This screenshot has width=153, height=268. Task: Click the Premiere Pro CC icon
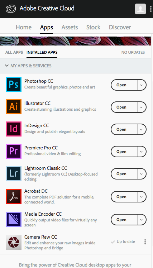coord(14,151)
